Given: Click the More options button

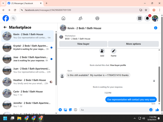Looking at the screenshot, I should (x=133, y=44).
